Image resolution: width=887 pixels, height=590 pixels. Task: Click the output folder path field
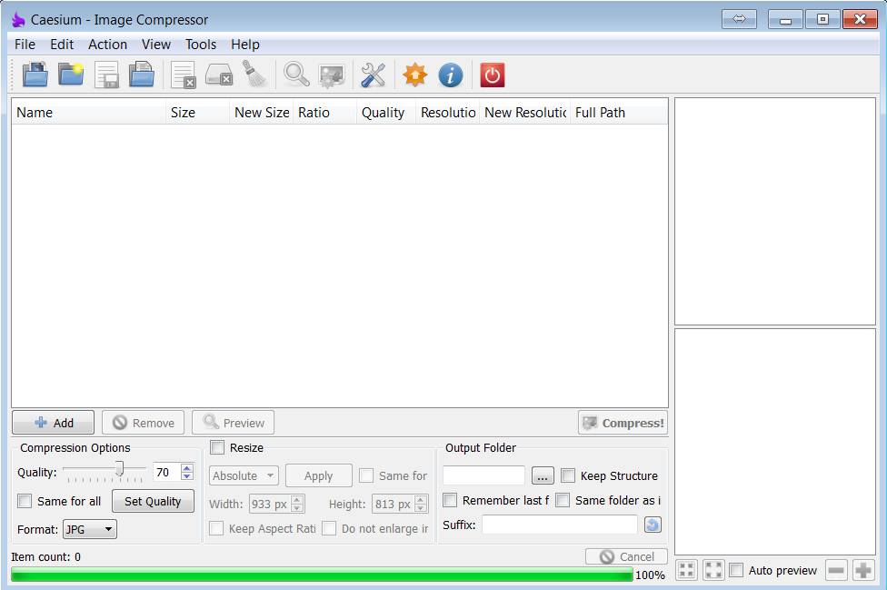(483, 475)
